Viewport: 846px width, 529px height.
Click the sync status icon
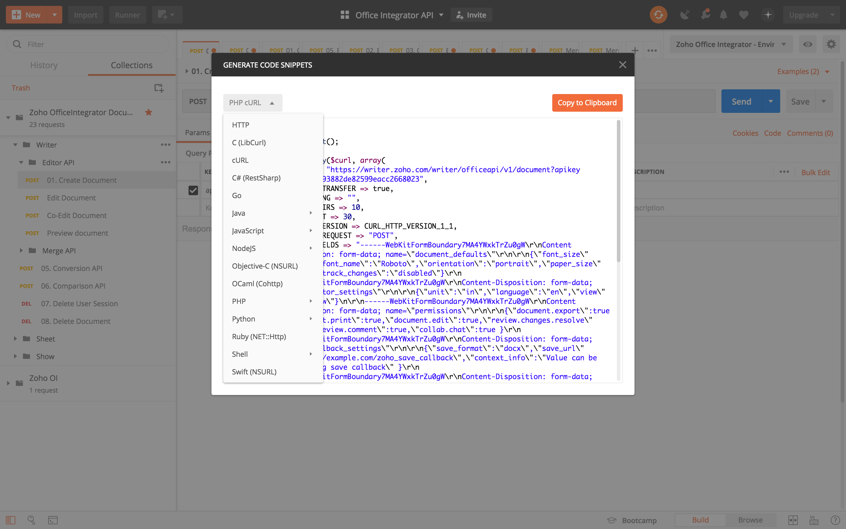(x=658, y=15)
